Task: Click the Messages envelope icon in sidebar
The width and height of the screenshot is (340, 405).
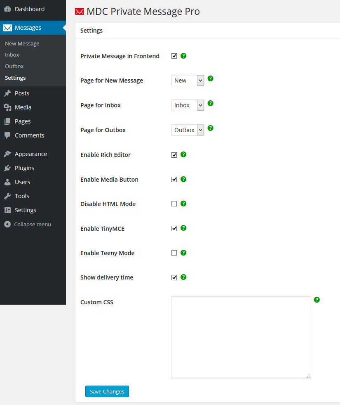Action: point(7,28)
